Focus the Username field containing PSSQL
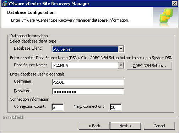179x134 pixels. [88, 82]
